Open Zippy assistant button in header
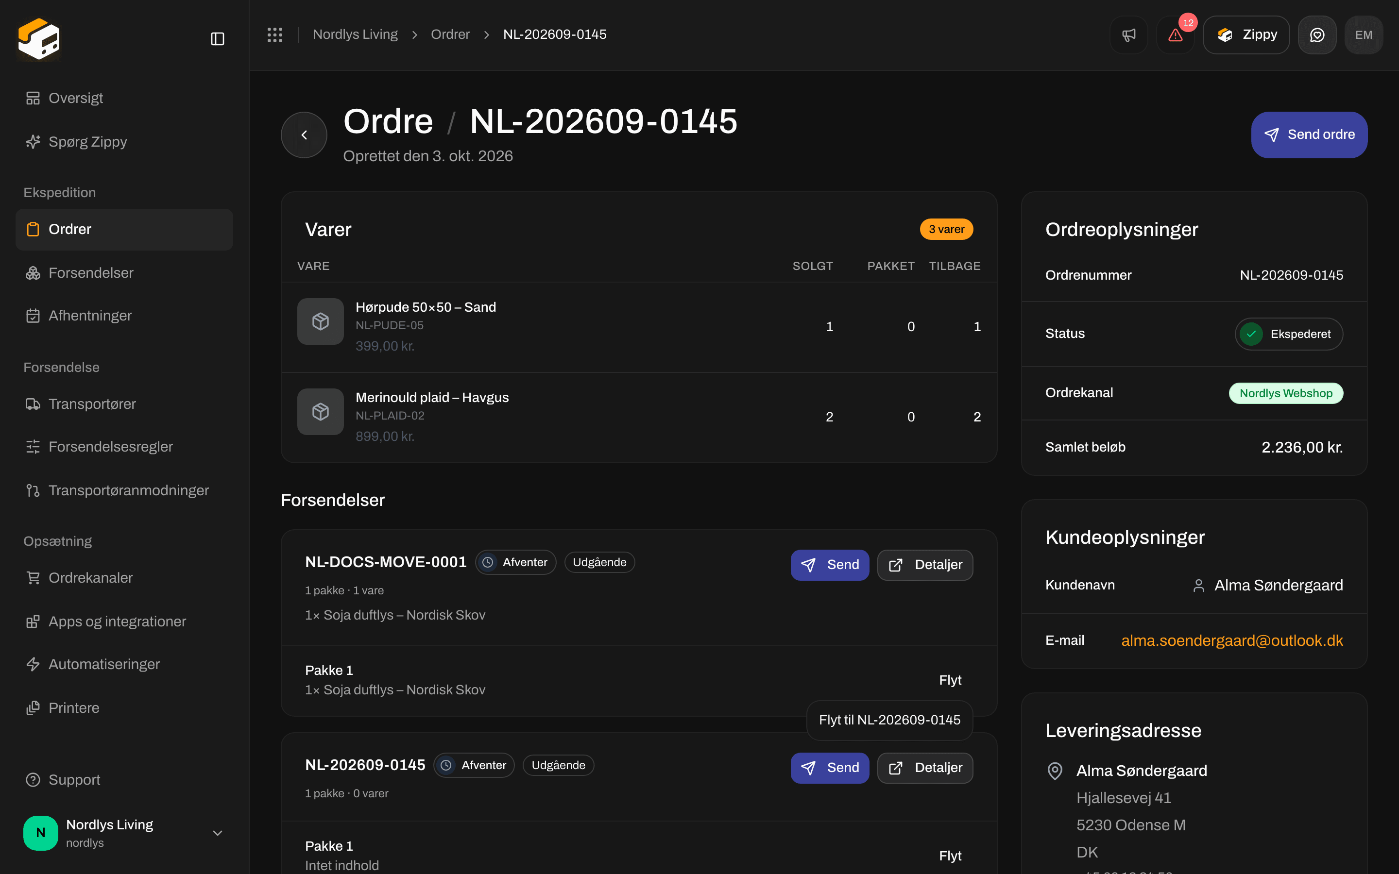The height and width of the screenshot is (874, 1399). pos(1246,34)
